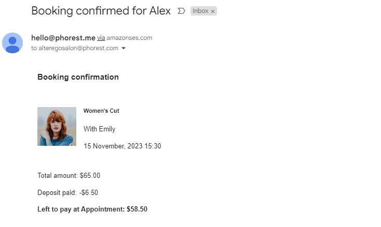Remove the Inbox label with its x
Viewport: 381px width, 227px height.
(x=213, y=11)
